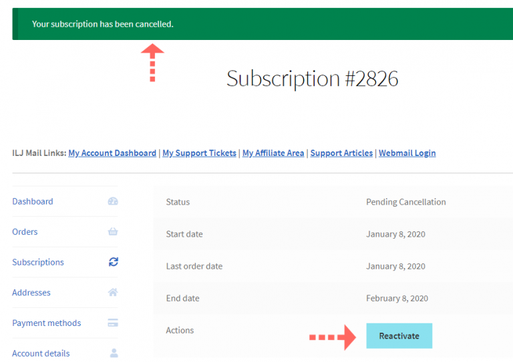513x362 pixels.
Task: Click the Dashboard speedometer icon
Action: [x=113, y=201]
